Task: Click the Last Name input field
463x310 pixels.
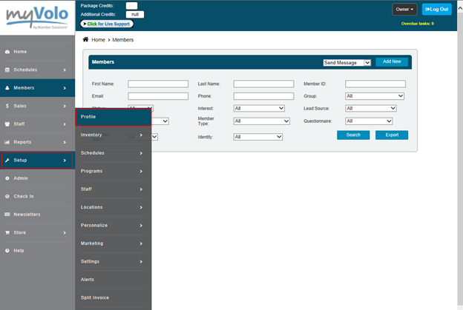Action: click(263, 84)
